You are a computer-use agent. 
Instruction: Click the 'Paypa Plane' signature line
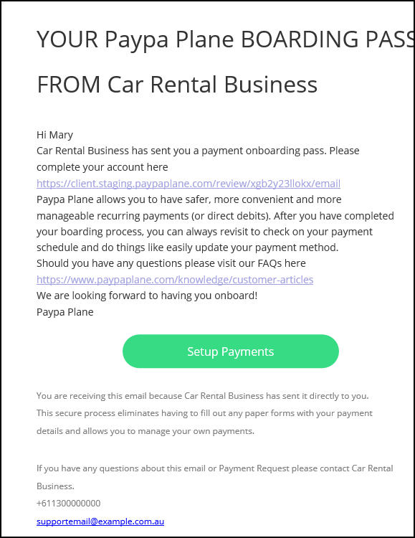point(65,312)
